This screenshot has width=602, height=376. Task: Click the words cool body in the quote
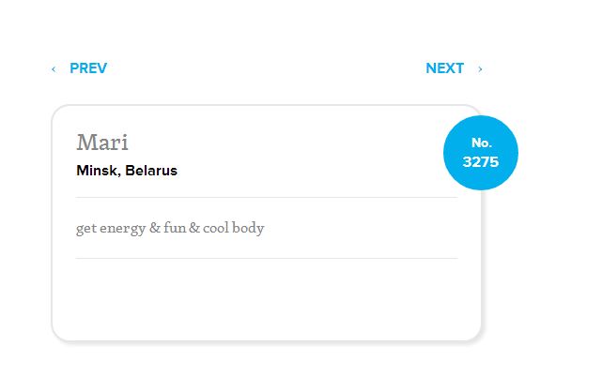pyautogui.click(x=234, y=228)
